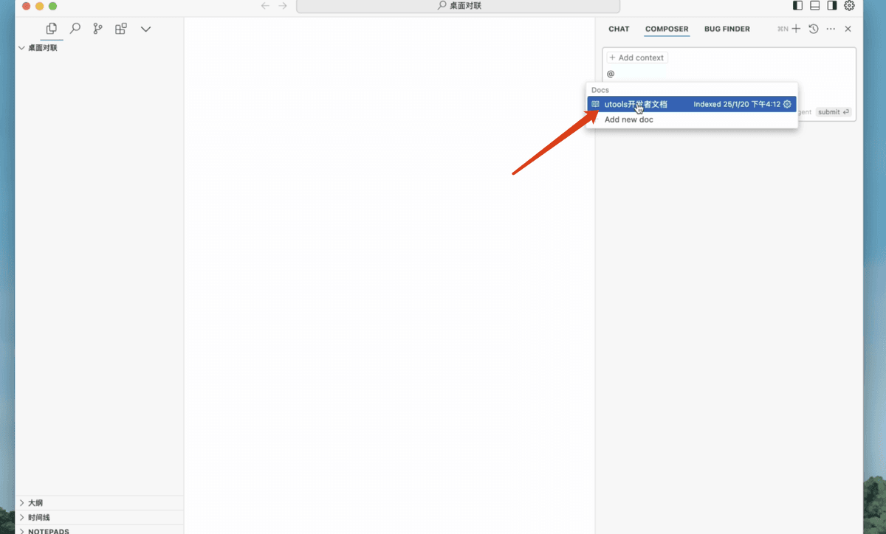Show more sidebar views chevron
Image resolution: width=886 pixels, height=534 pixels.
click(145, 29)
